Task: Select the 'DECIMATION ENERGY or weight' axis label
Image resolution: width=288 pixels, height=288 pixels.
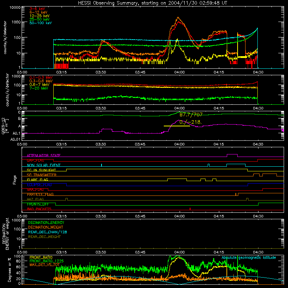Action: coord(5,234)
